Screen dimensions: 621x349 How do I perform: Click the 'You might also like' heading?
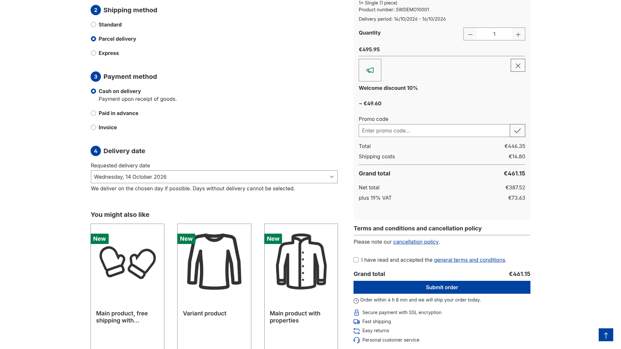[120, 215]
